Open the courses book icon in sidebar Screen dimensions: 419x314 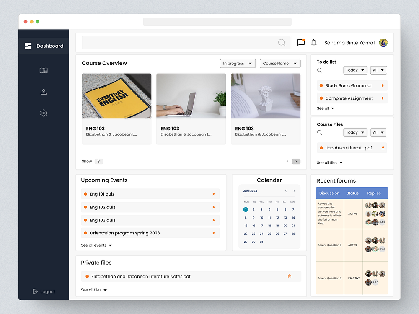pos(44,70)
